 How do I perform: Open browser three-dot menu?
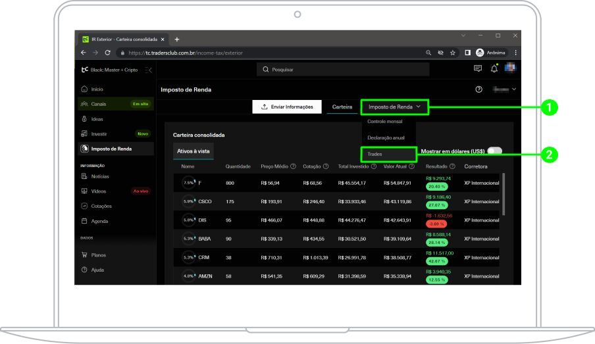515,53
